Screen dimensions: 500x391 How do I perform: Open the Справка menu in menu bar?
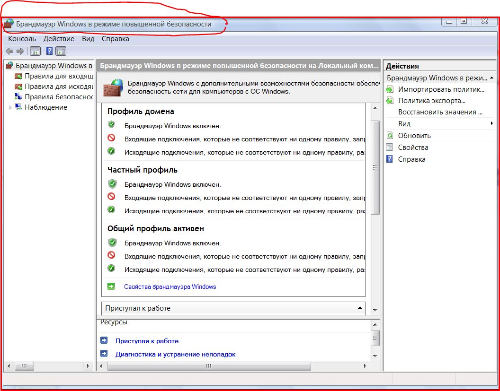point(116,39)
